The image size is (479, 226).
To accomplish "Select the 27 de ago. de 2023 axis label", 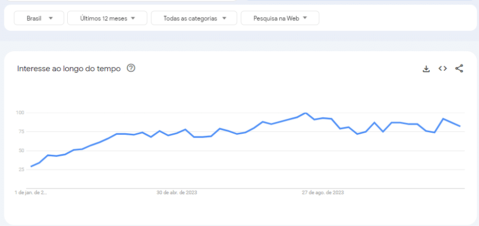I will [323, 193].
